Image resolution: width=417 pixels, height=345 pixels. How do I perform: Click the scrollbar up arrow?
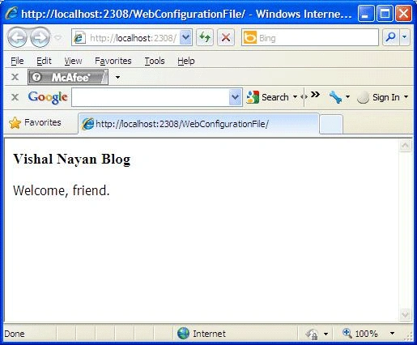click(x=405, y=146)
